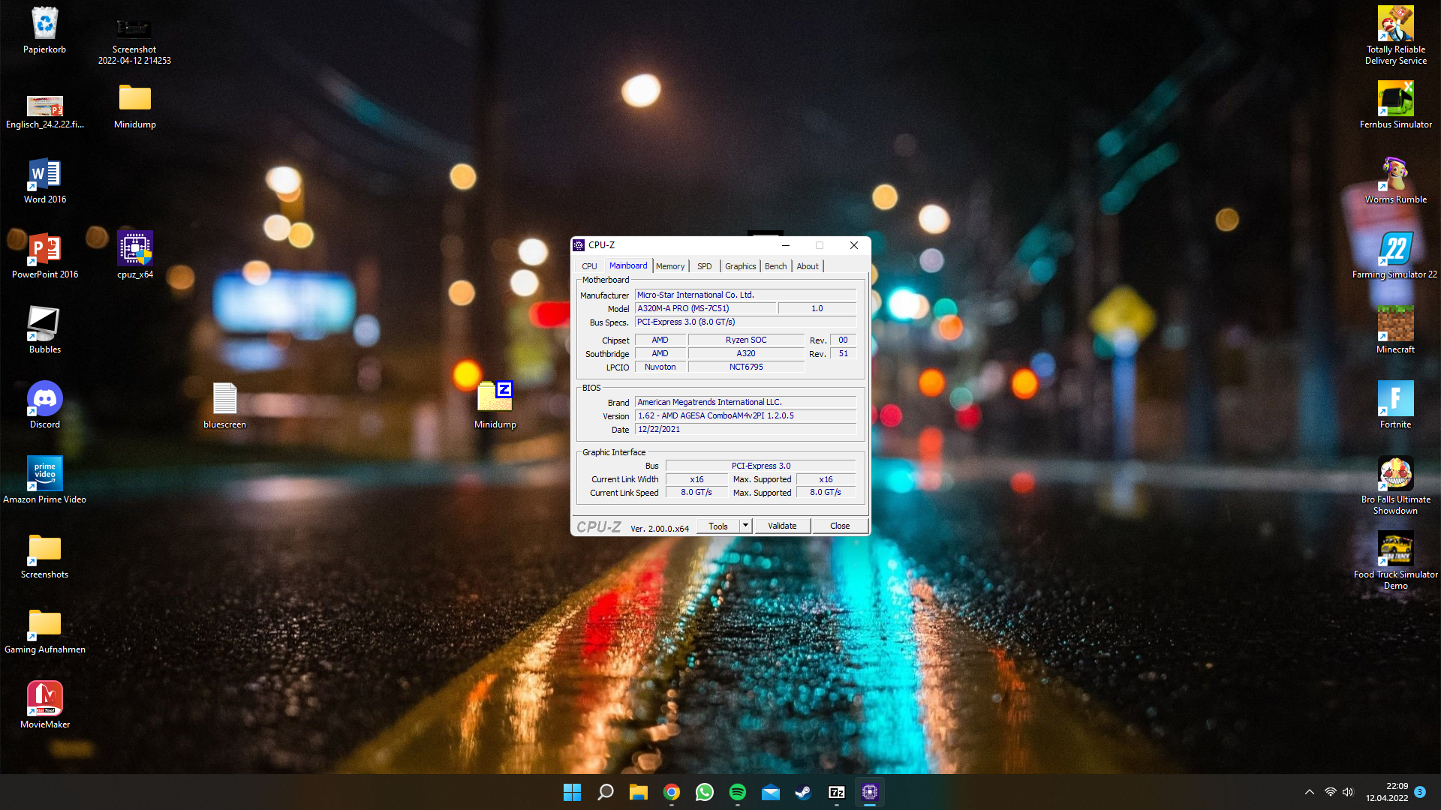
Task: Open the bluescreen text file
Action: [x=224, y=400]
